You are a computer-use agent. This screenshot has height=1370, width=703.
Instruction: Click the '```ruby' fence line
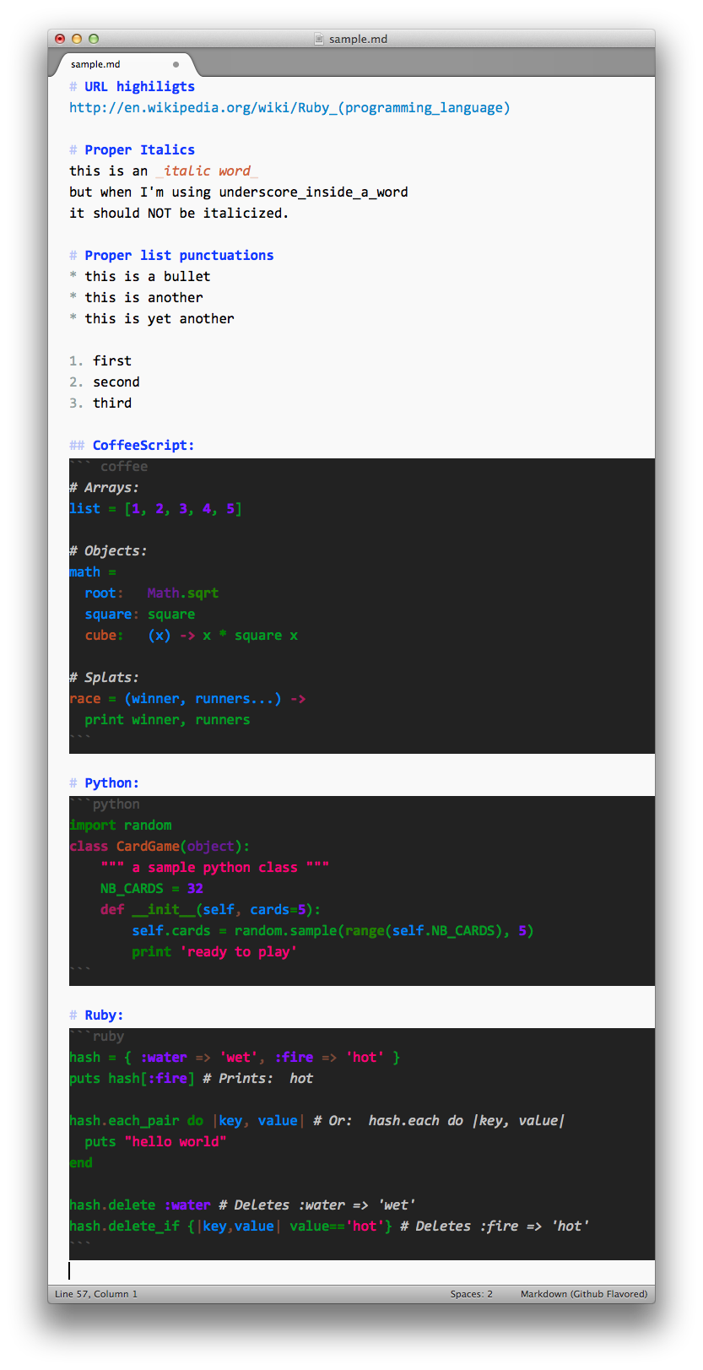tap(97, 1037)
